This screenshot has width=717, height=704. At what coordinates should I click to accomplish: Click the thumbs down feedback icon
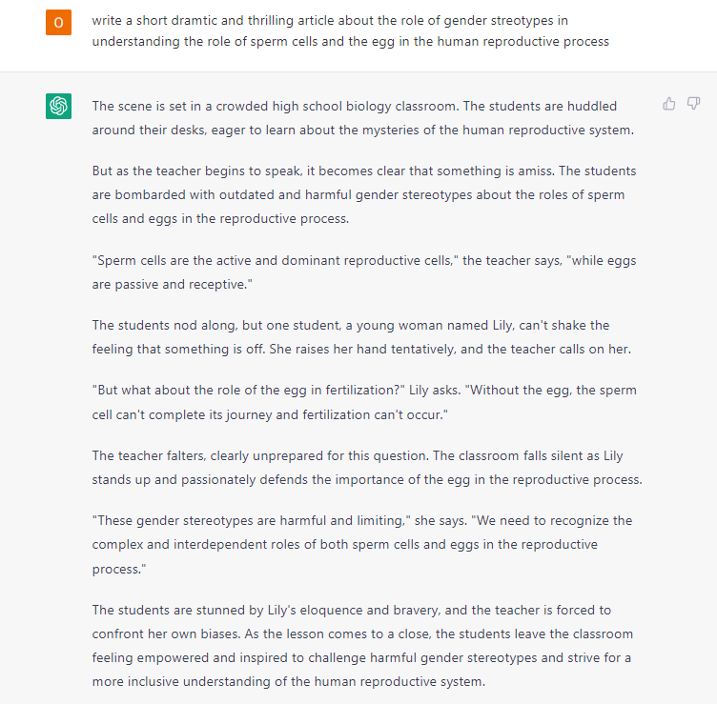click(694, 104)
